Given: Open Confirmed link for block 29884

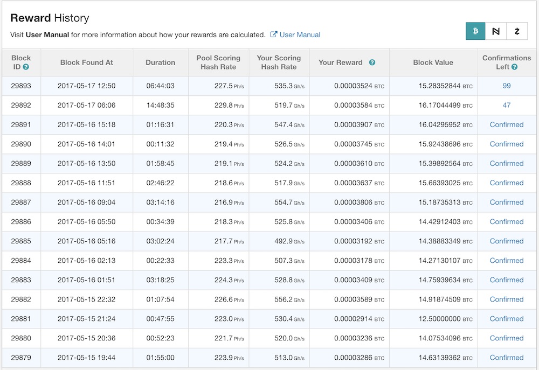Looking at the screenshot, I should pos(507,261).
